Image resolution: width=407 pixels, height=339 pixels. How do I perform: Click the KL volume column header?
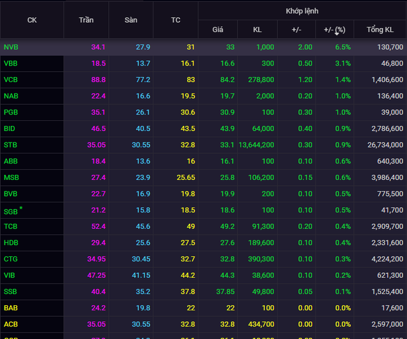257,30
